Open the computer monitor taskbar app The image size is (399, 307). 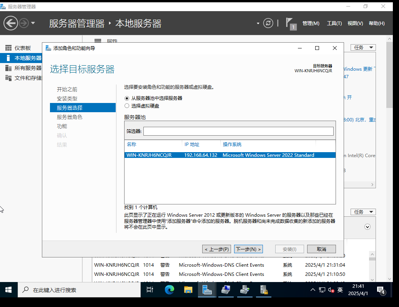pyautogui.click(x=226, y=290)
